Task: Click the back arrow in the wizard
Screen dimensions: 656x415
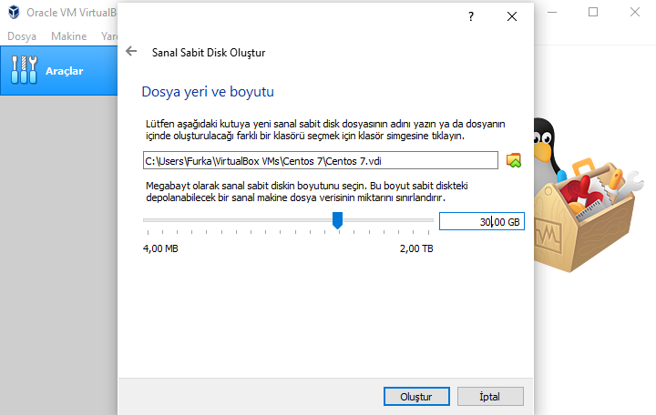Action: pos(131,51)
